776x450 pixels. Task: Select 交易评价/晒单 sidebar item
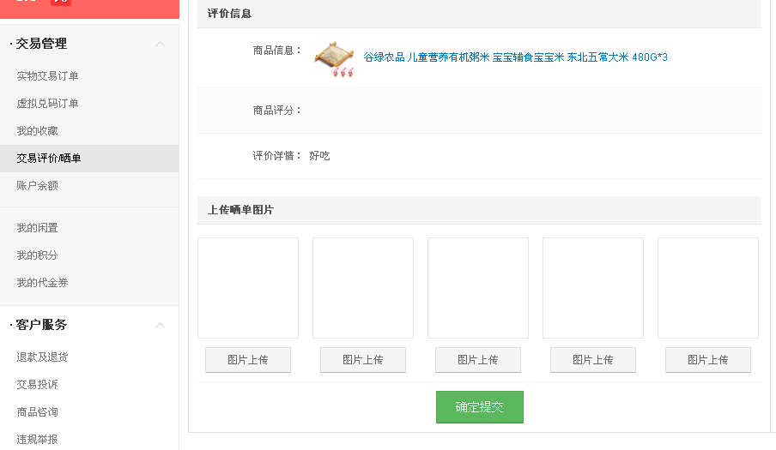(x=48, y=158)
